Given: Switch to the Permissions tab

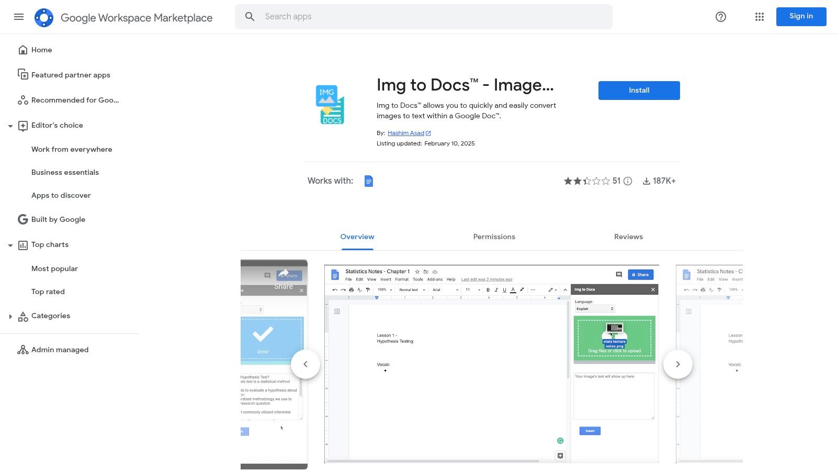Looking at the screenshot, I should (494, 237).
